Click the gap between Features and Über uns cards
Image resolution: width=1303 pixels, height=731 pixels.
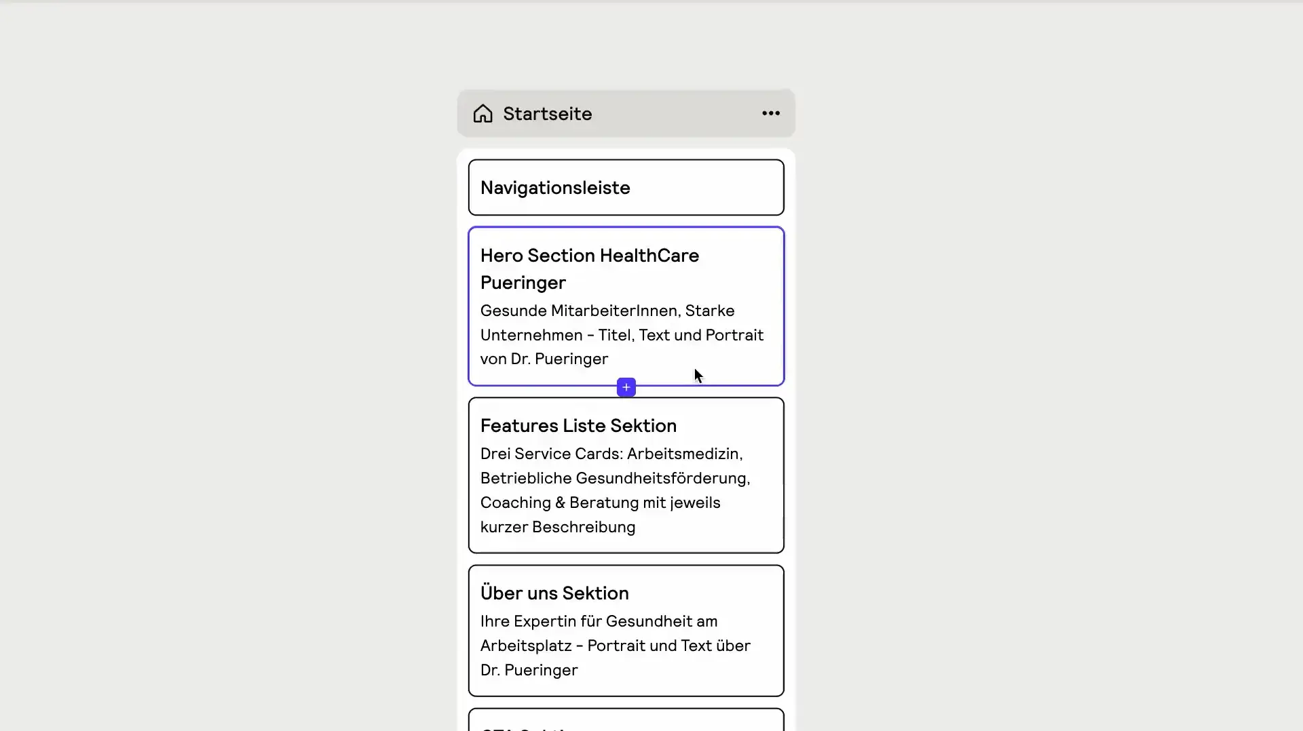625,559
